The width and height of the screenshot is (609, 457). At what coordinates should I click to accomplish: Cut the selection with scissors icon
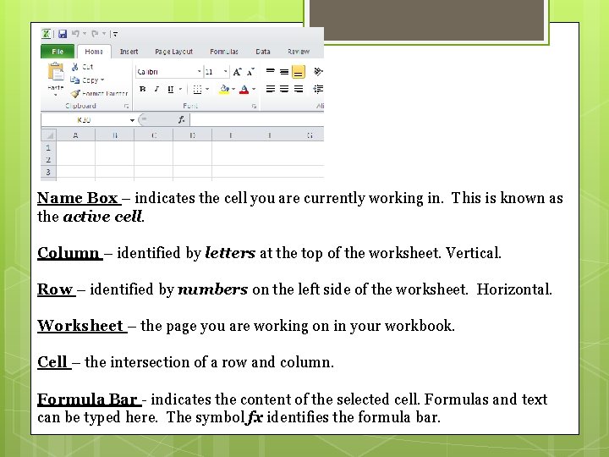click(82, 67)
